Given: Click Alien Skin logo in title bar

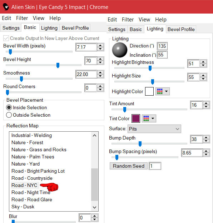Looking at the screenshot, I should [x=6, y=7].
